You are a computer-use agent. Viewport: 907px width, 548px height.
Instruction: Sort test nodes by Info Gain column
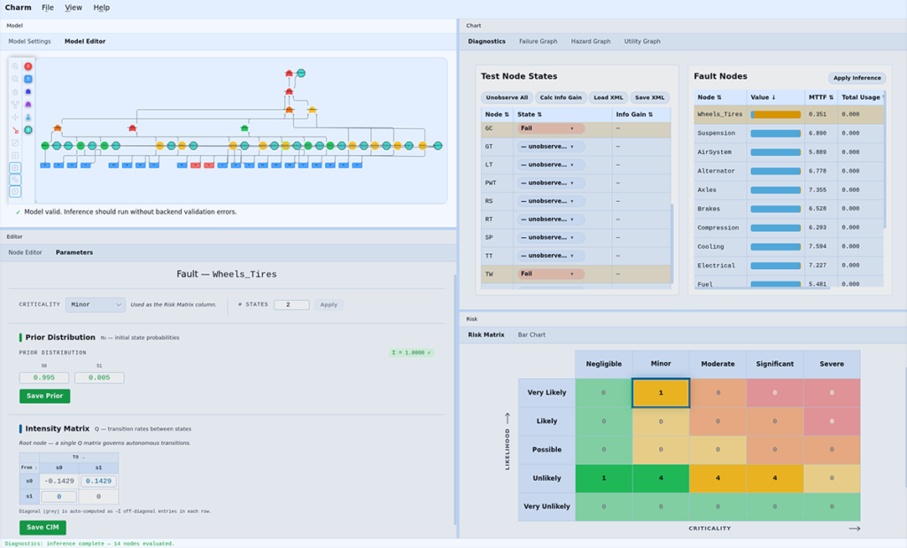pyautogui.click(x=634, y=114)
